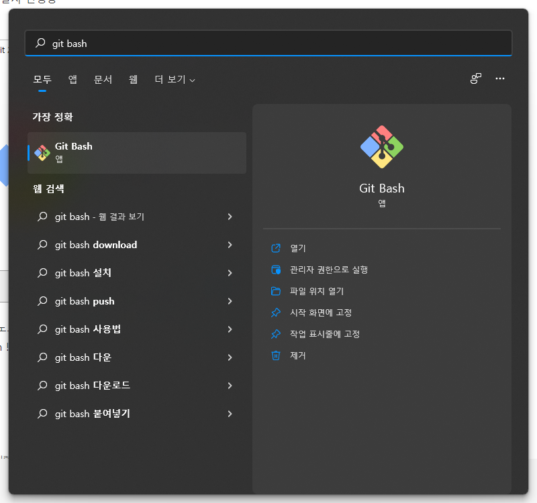
Task: Click the small Git Bash icon in the best match row
Action: tap(42, 153)
